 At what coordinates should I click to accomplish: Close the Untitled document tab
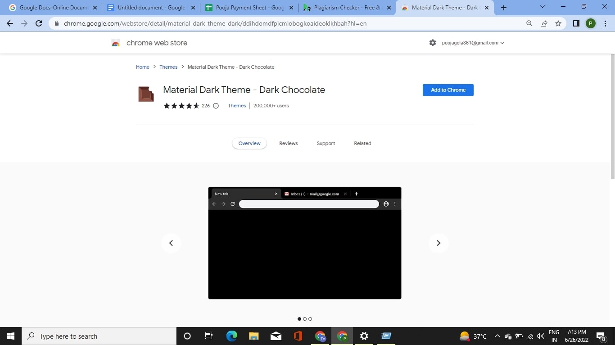[x=193, y=8]
